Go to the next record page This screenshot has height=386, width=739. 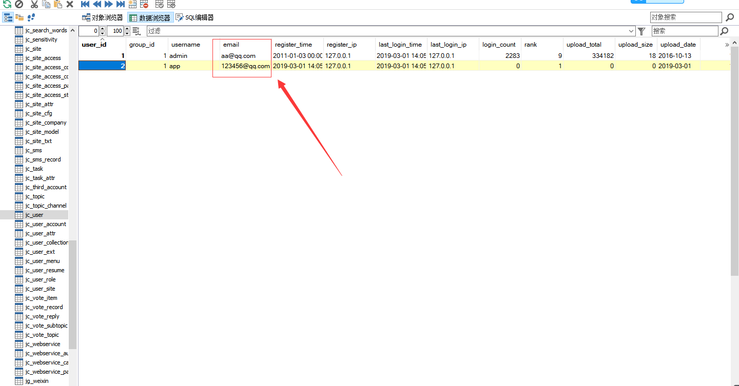click(x=108, y=4)
